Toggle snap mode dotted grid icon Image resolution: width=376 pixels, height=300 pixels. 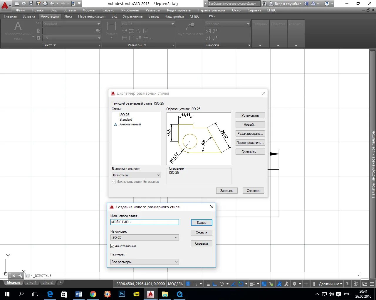[x=195, y=284]
